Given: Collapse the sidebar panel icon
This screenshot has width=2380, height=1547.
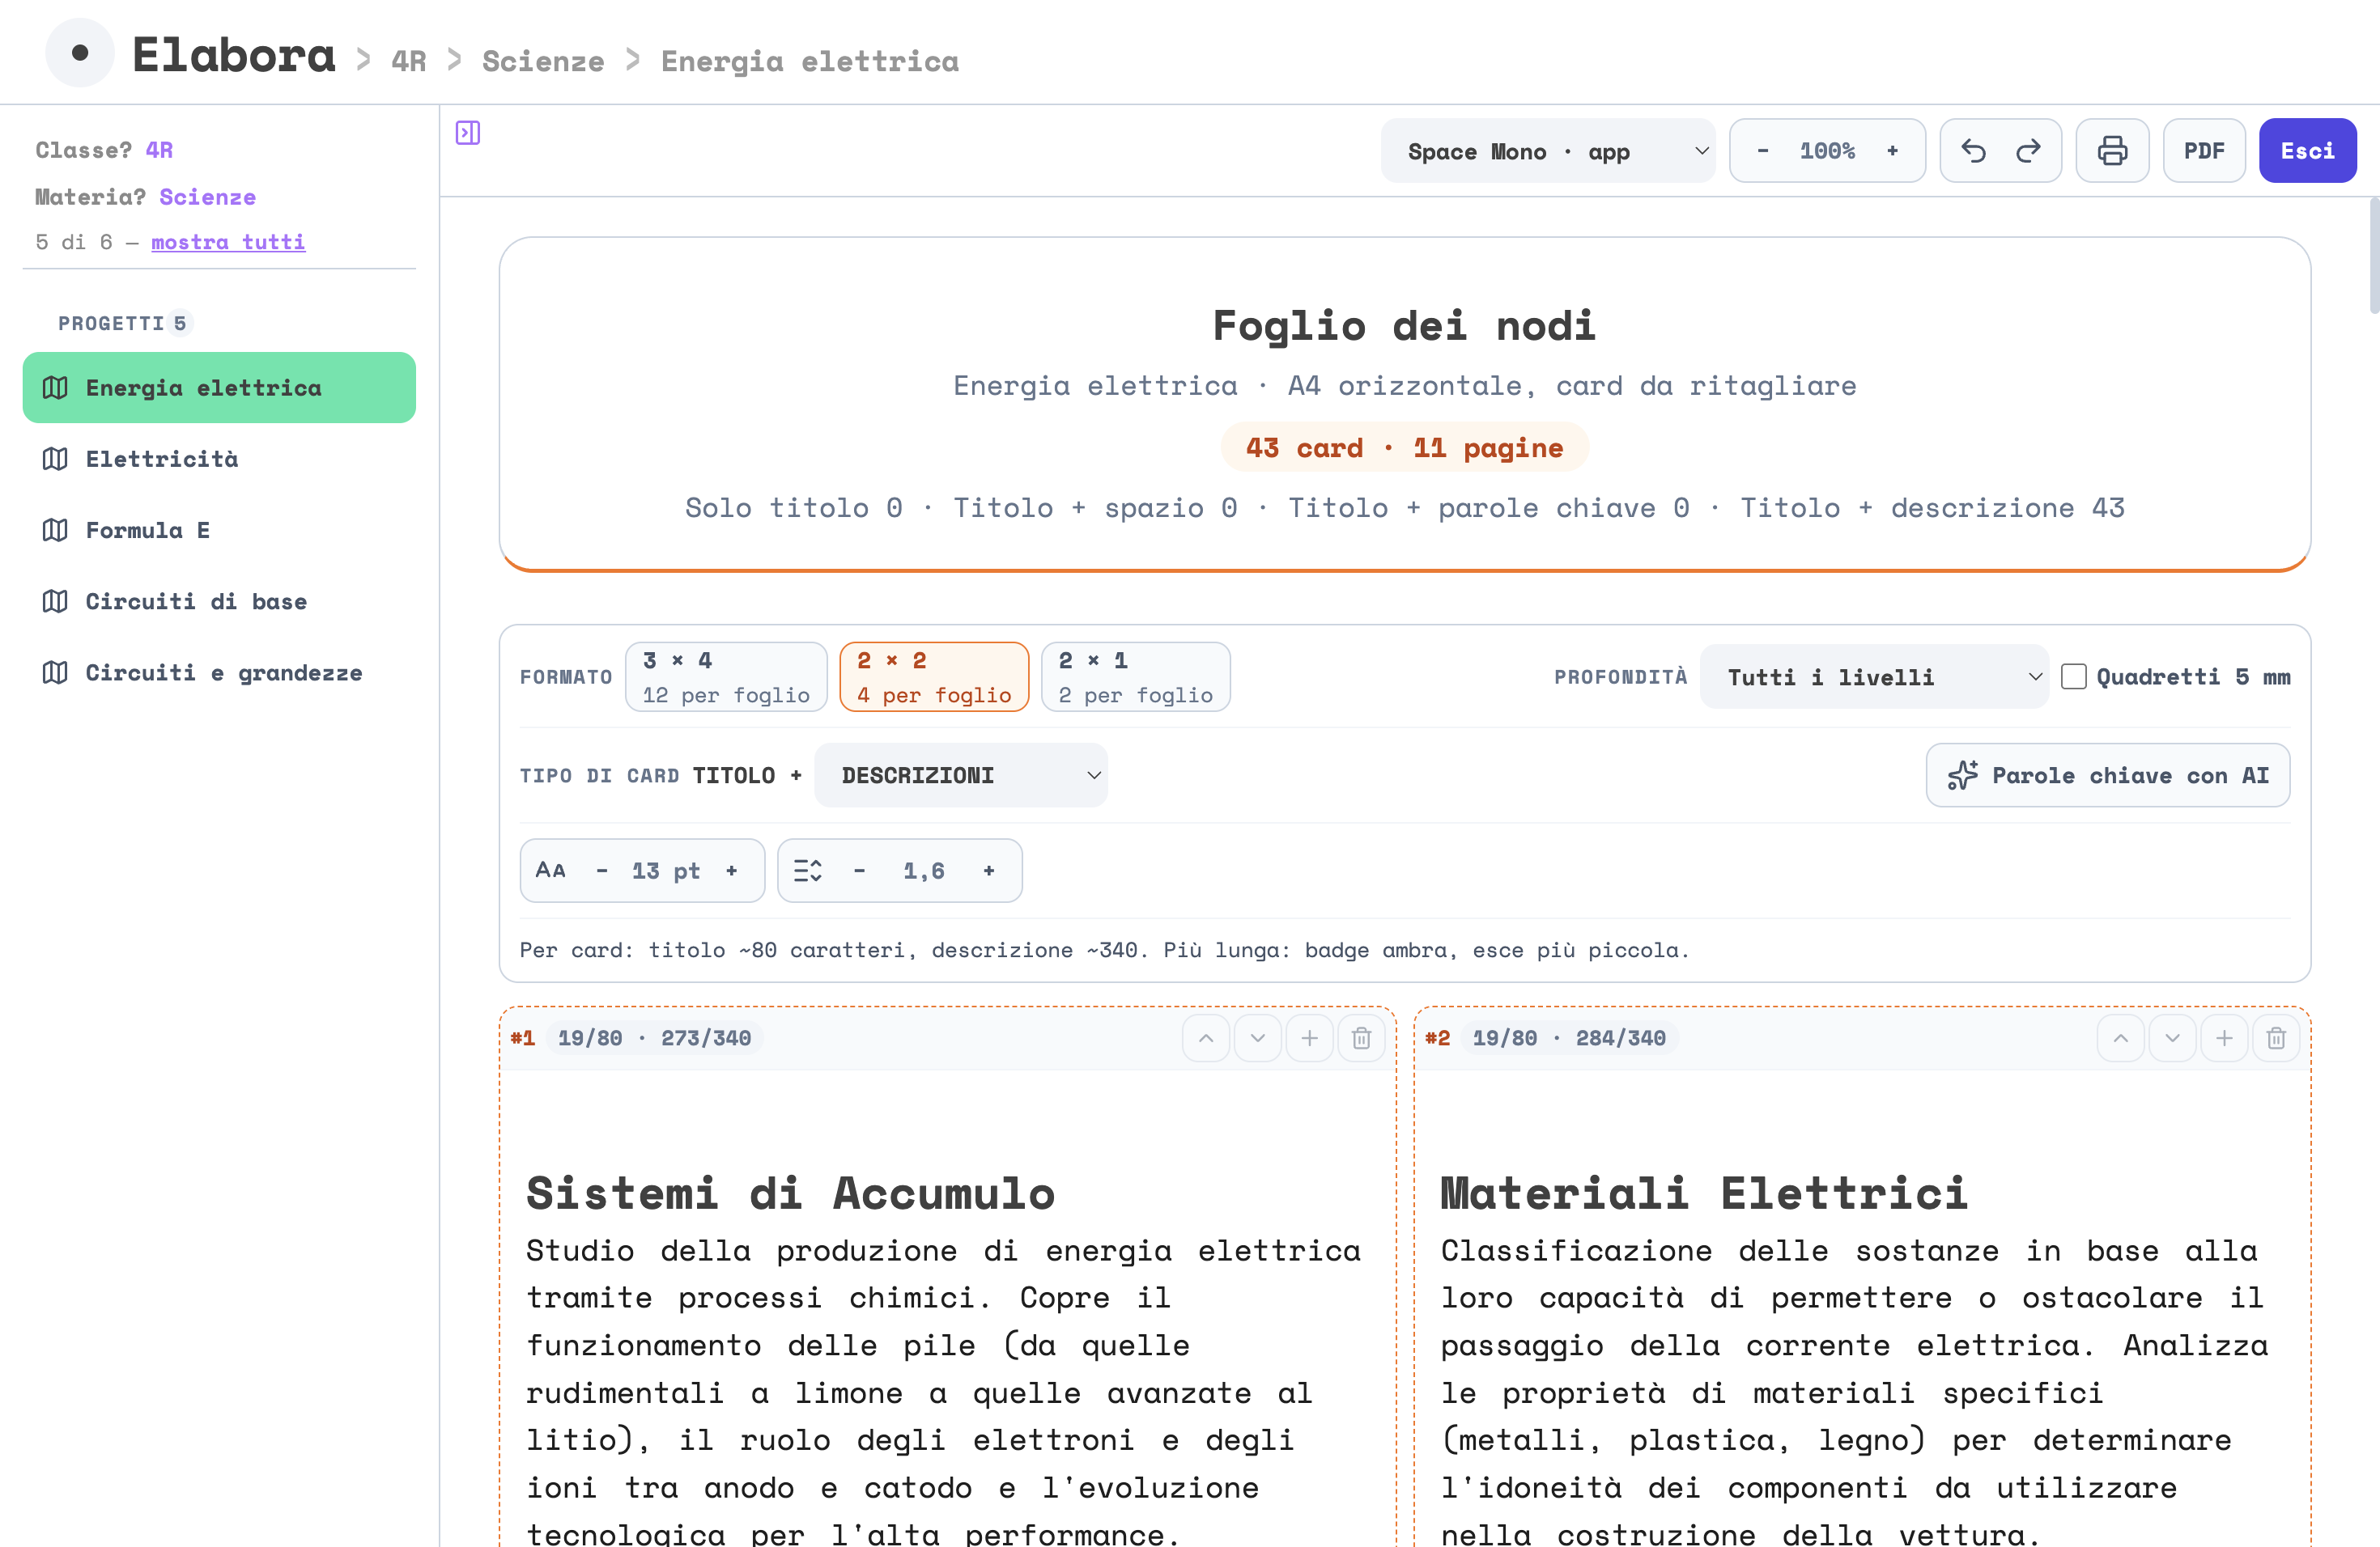Looking at the screenshot, I should pos(468,133).
